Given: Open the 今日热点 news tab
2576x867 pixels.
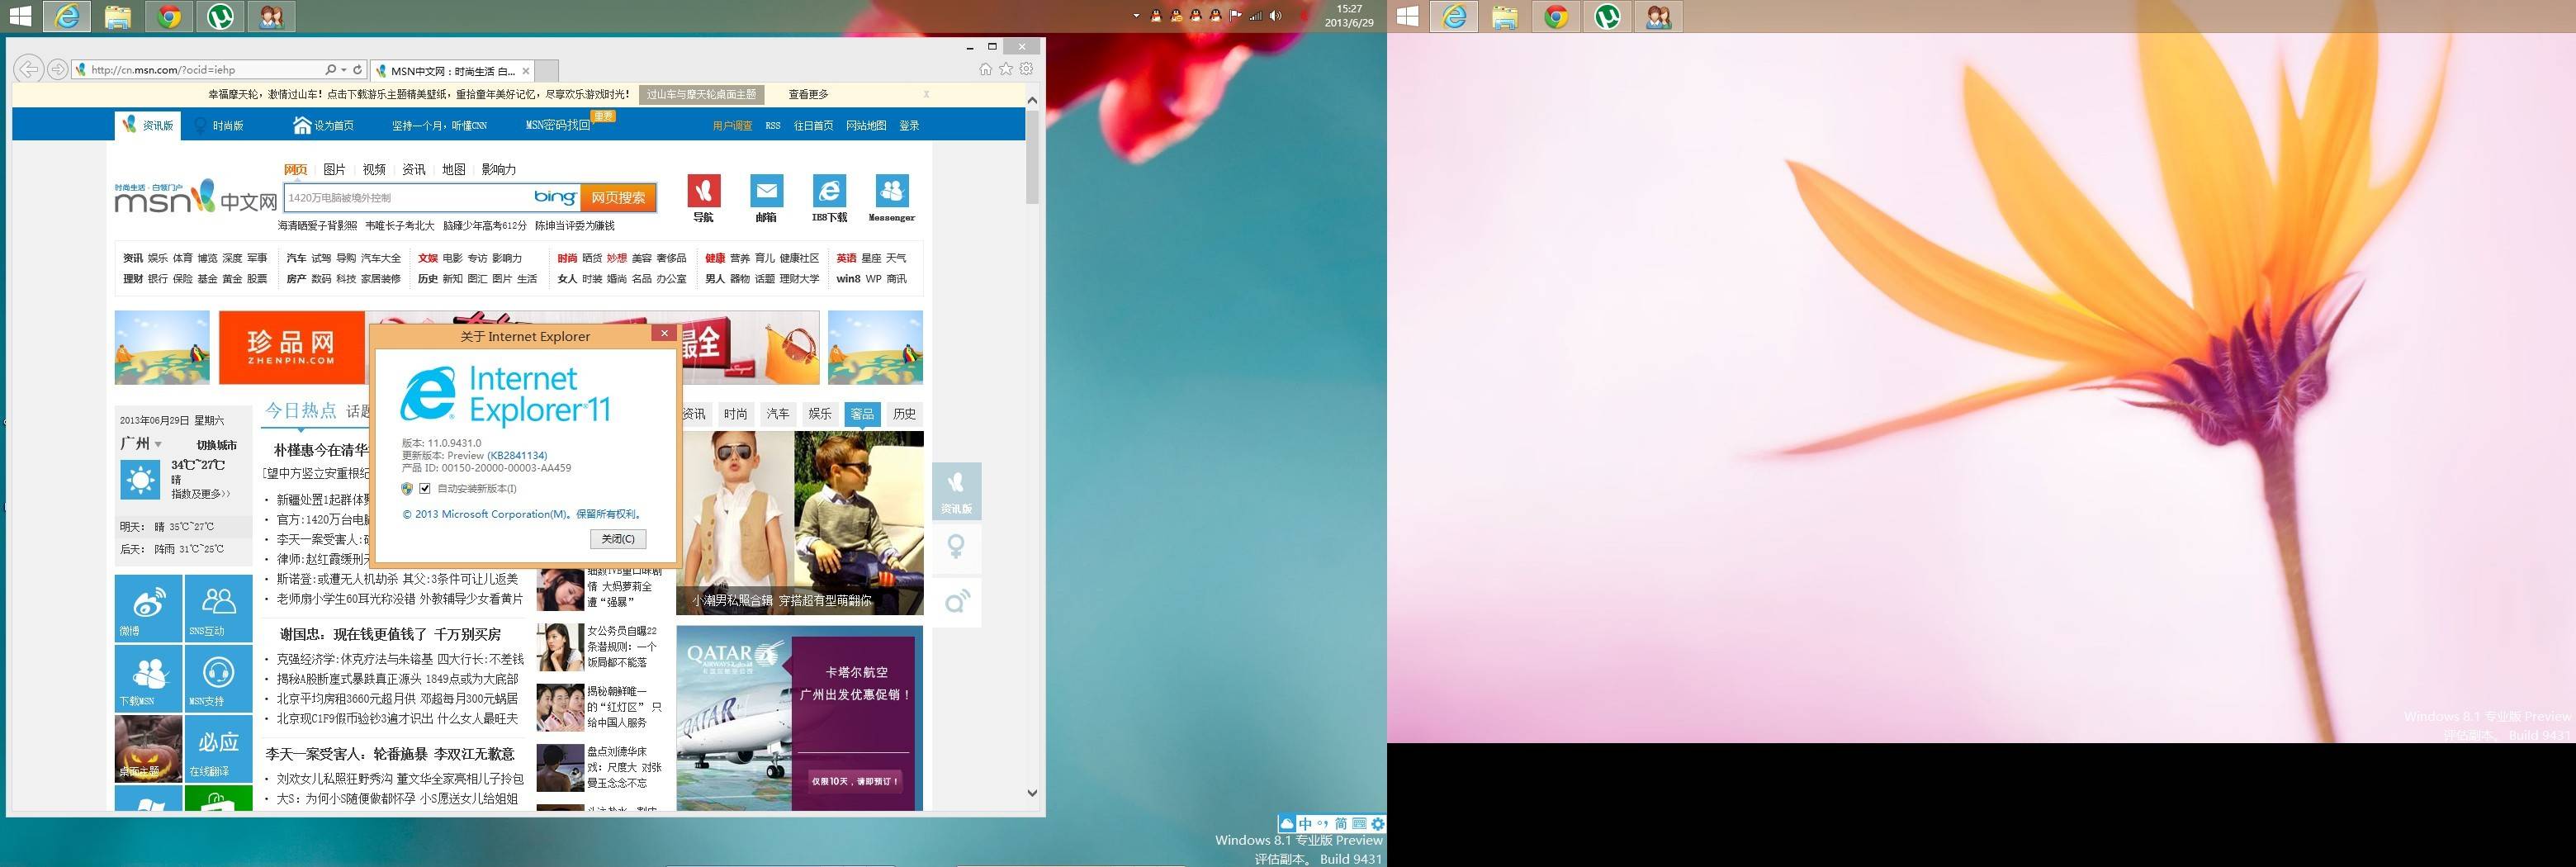Looking at the screenshot, I should coord(300,411).
